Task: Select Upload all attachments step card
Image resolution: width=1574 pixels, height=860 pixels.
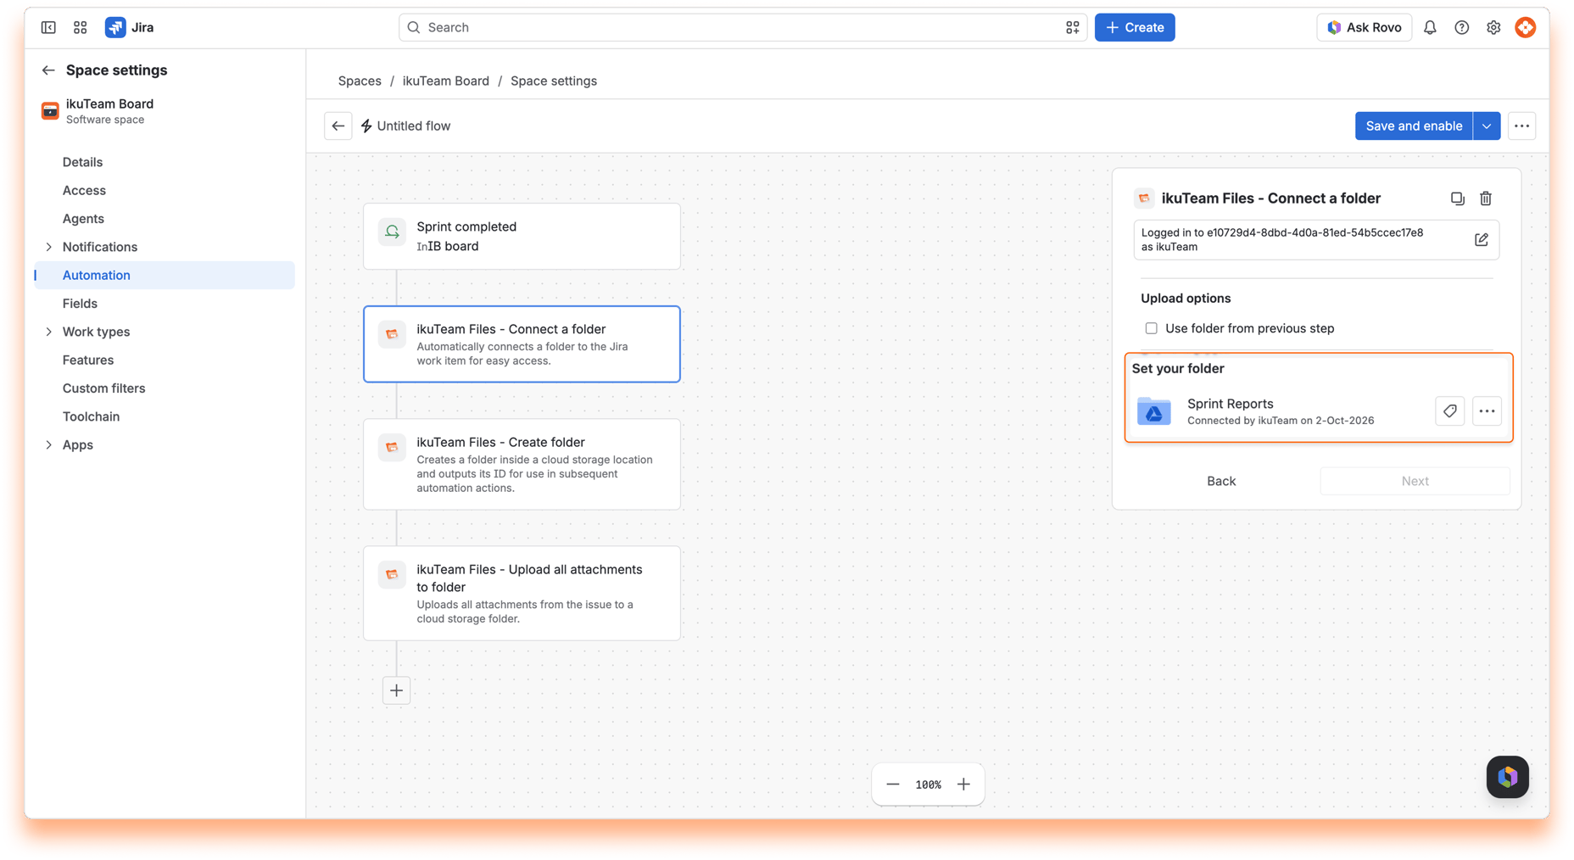Action: (x=522, y=593)
